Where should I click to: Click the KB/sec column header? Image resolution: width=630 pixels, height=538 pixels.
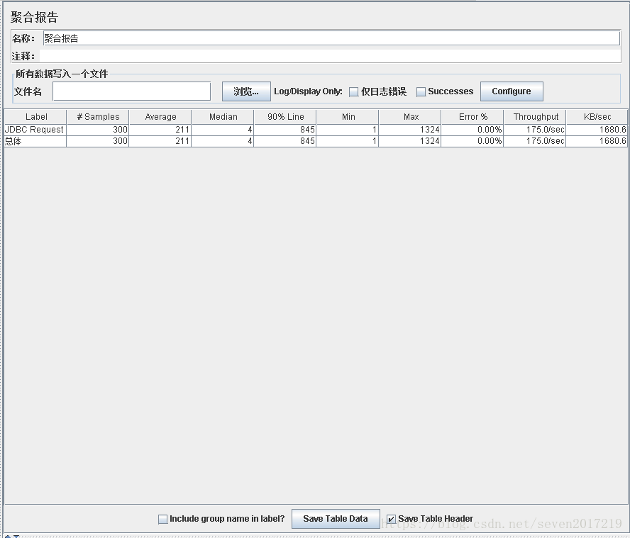pyautogui.click(x=597, y=117)
